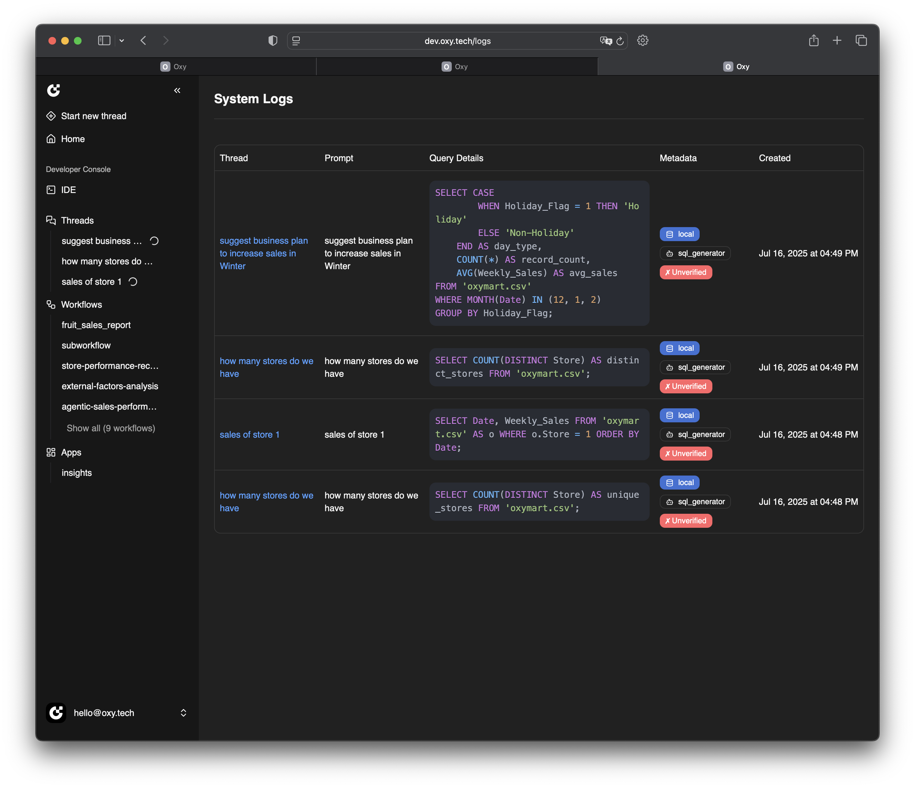Image resolution: width=915 pixels, height=788 pixels.
Task: Click the unique_stores query code block
Action: (x=539, y=501)
